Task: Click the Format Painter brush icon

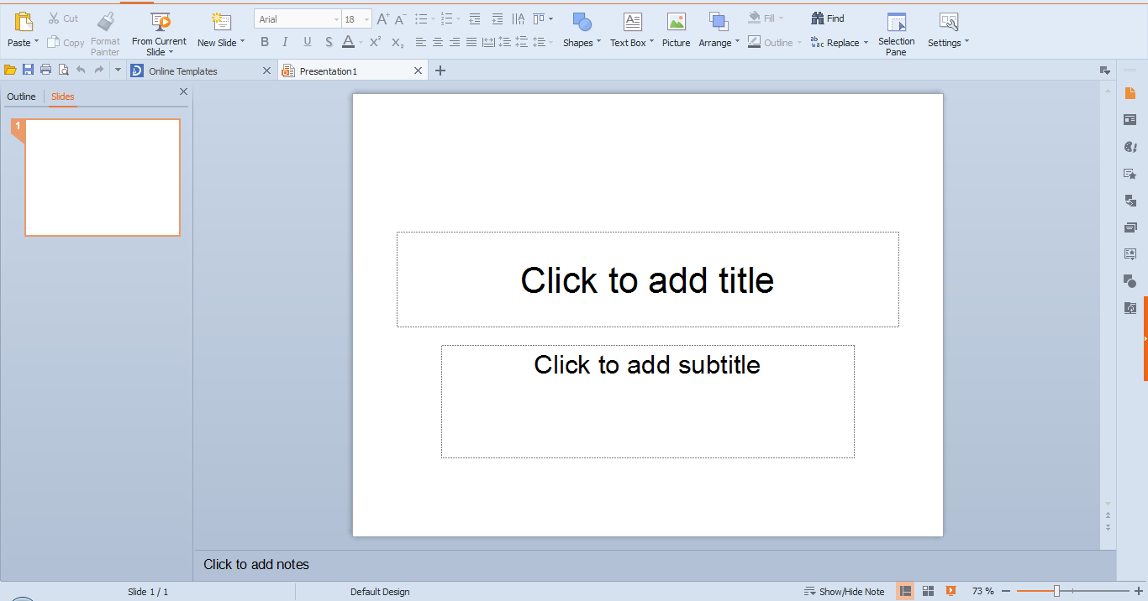Action: point(105,22)
